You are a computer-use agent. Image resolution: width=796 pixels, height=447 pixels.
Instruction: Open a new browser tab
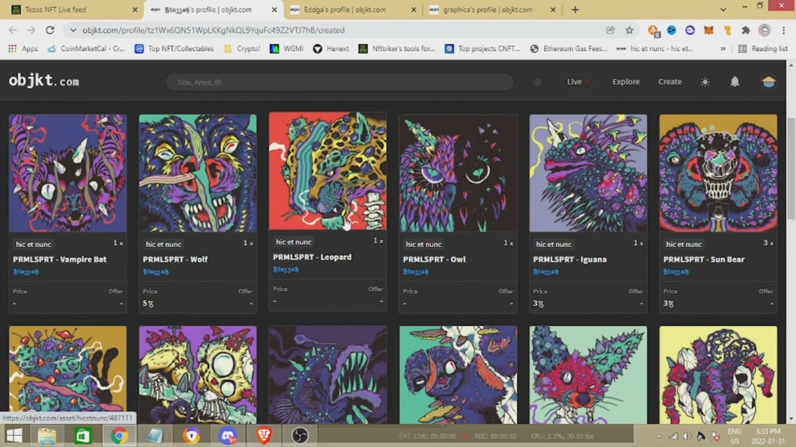point(575,10)
